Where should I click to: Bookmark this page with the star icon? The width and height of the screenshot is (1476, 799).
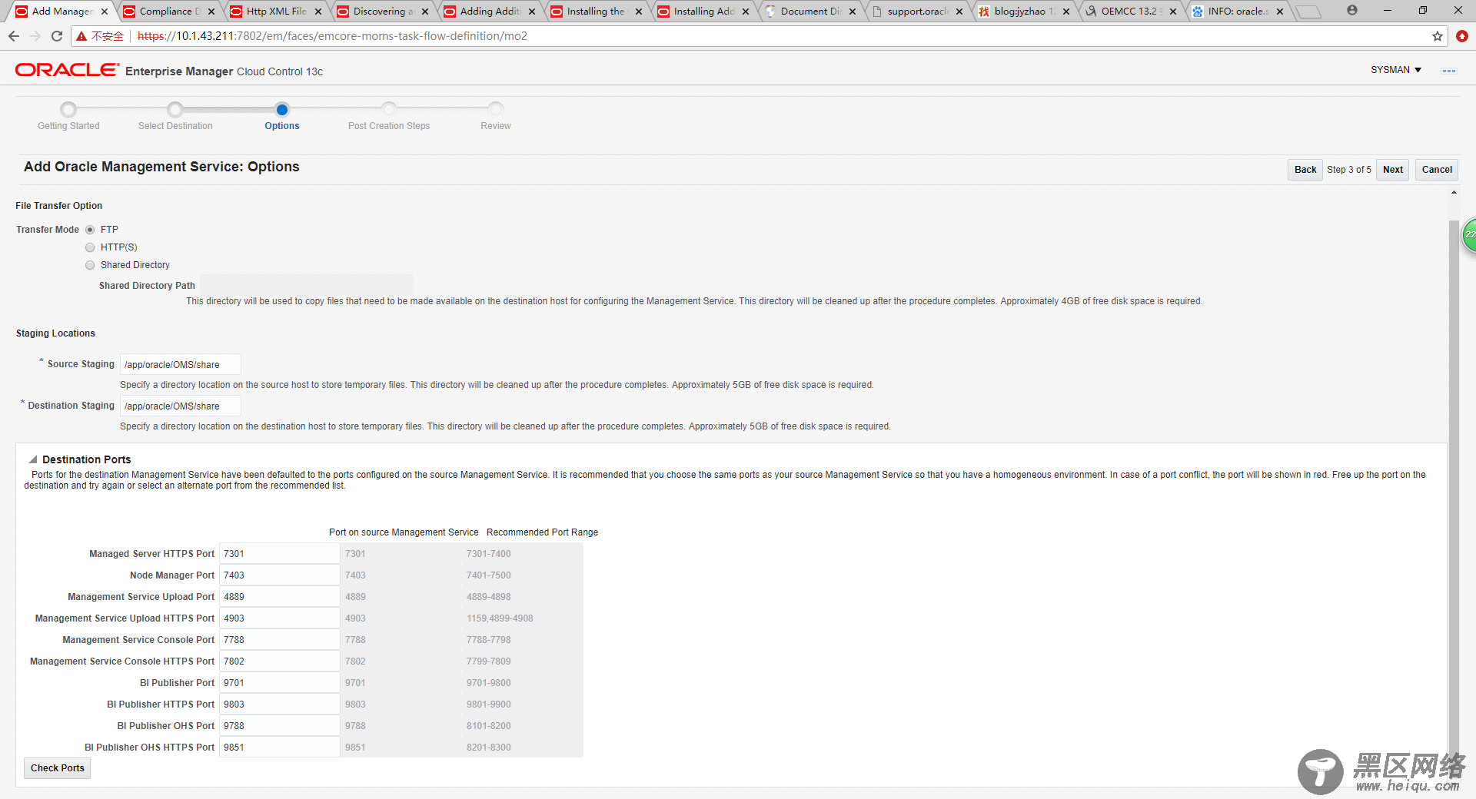(1437, 36)
